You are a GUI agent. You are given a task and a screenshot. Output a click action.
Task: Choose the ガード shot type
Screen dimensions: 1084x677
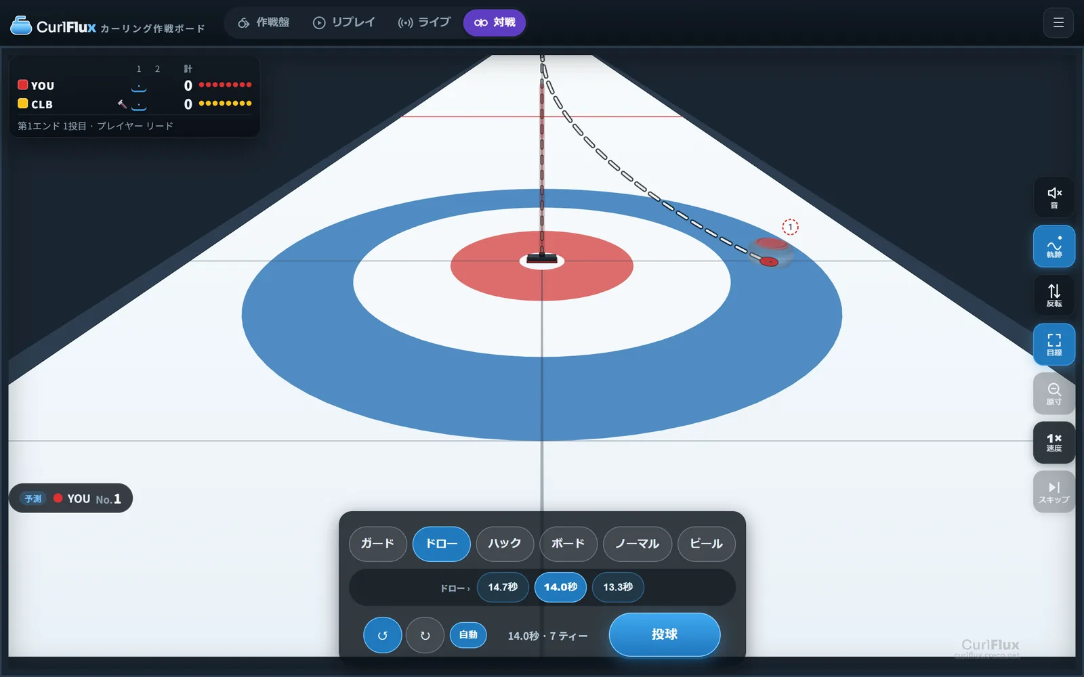378,544
